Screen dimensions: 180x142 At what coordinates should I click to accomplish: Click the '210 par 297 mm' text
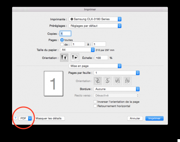(x=105, y=50)
